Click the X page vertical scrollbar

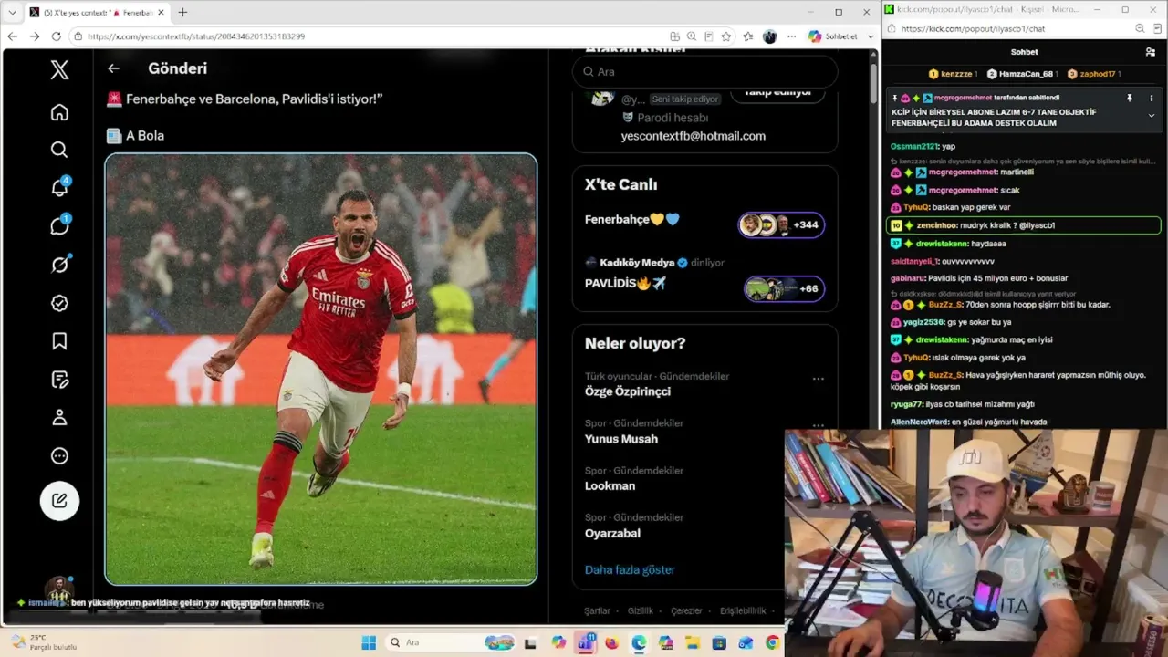click(x=873, y=82)
